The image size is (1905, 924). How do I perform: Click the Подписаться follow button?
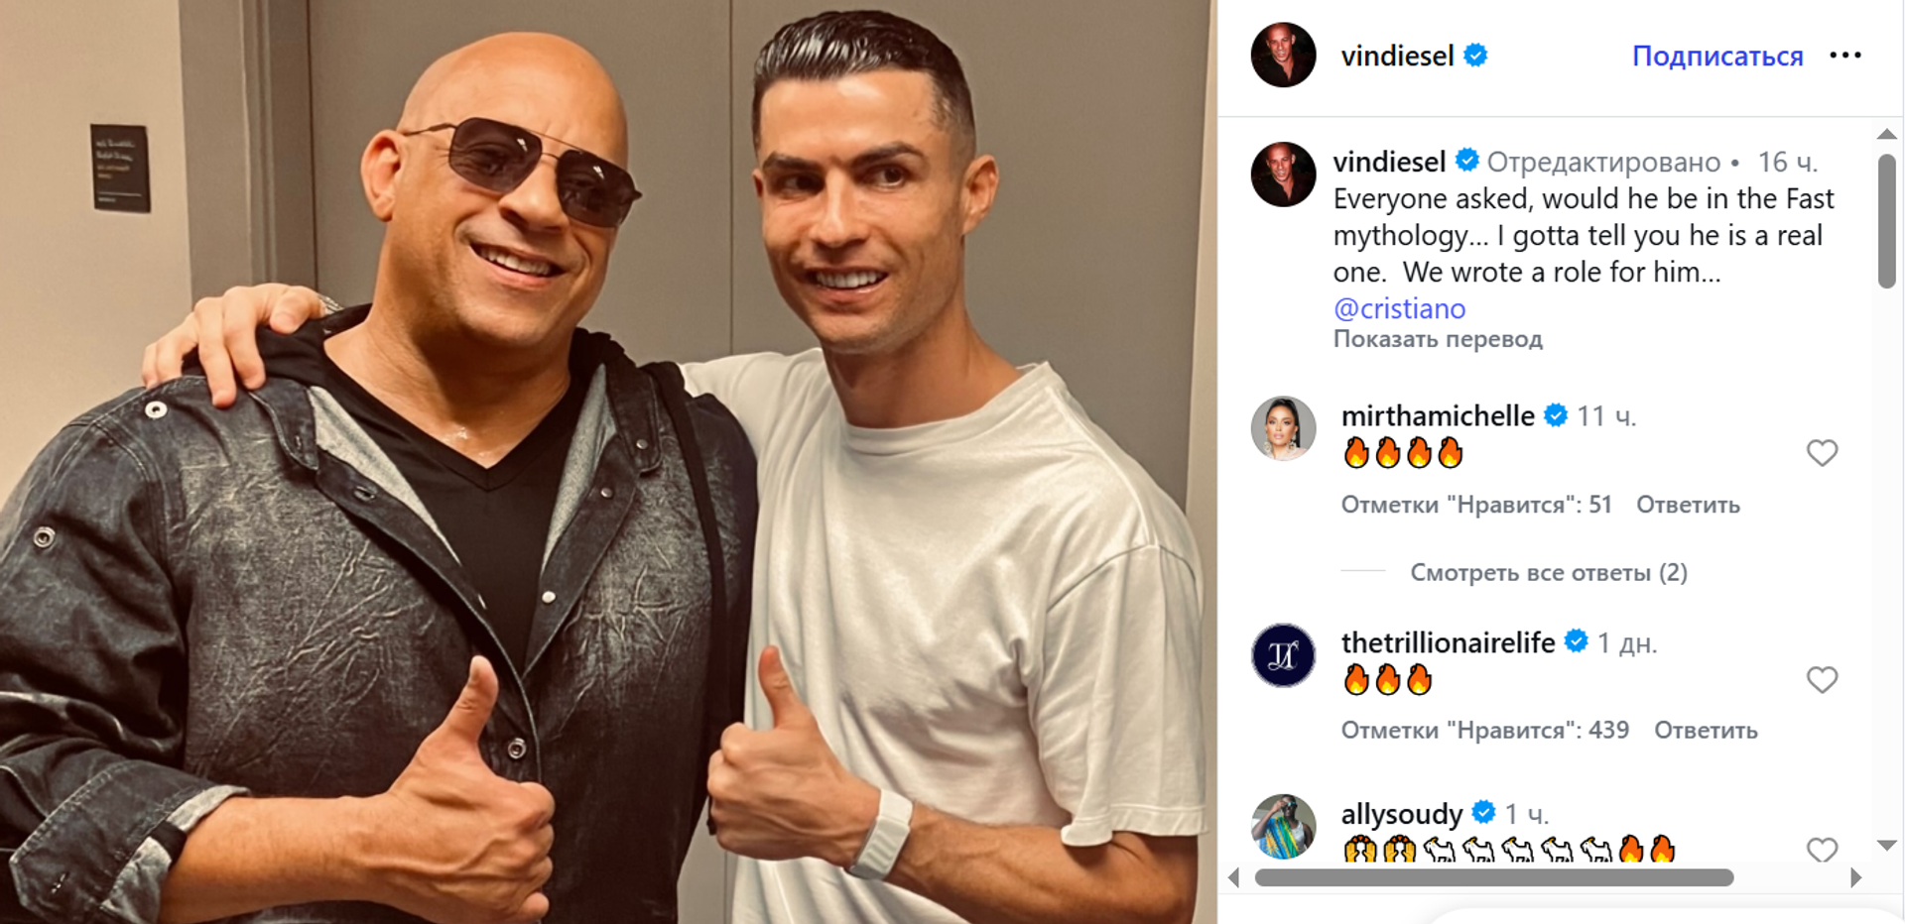pyautogui.click(x=1717, y=56)
